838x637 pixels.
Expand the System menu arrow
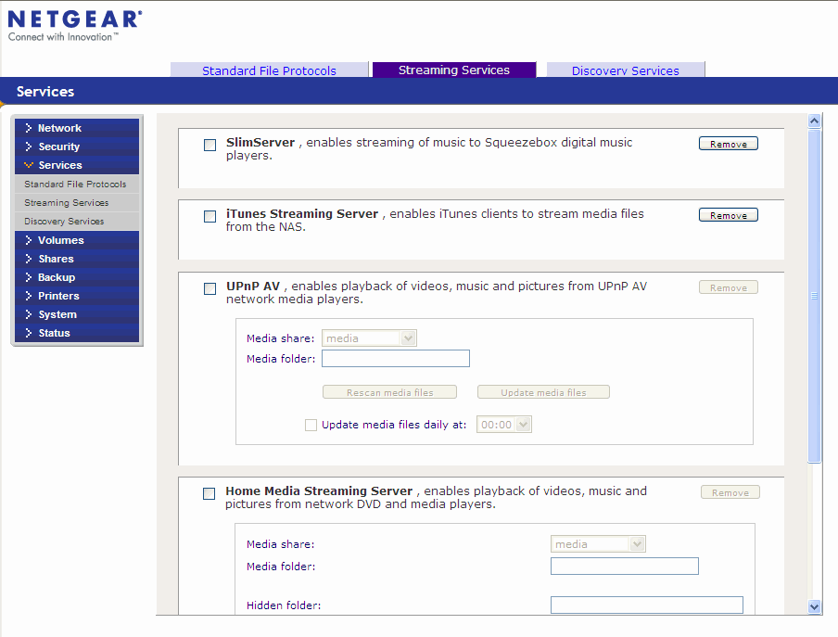point(29,314)
